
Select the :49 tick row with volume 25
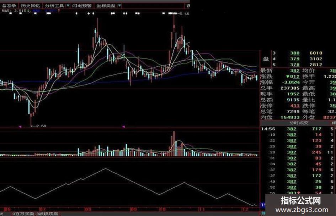coord(298,182)
